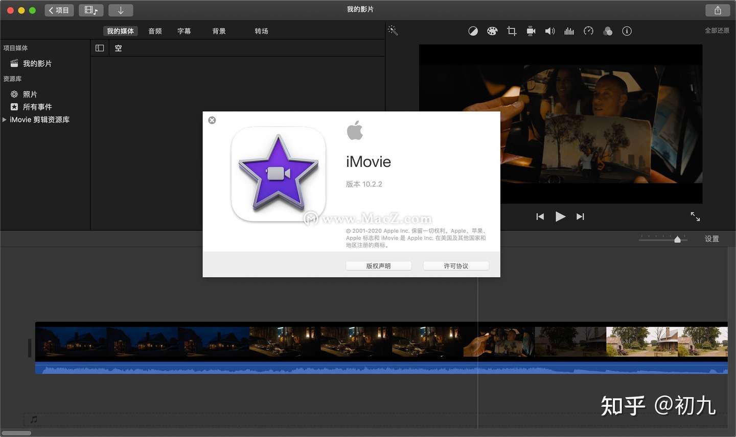Switch to the 音频 tab
The width and height of the screenshot is (736, 437).
pyautogui.click(x=155, y=31)
